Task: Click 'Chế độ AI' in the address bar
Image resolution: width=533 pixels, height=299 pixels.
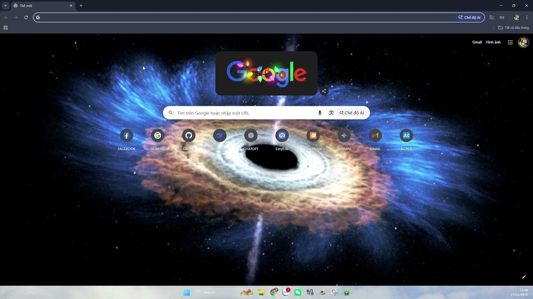Action: 470,17
